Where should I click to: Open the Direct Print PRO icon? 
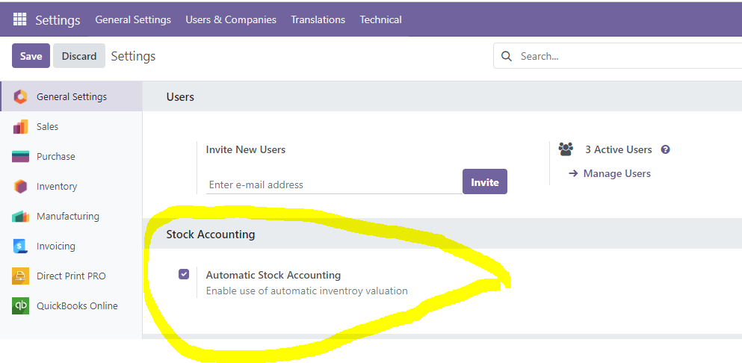20,276
